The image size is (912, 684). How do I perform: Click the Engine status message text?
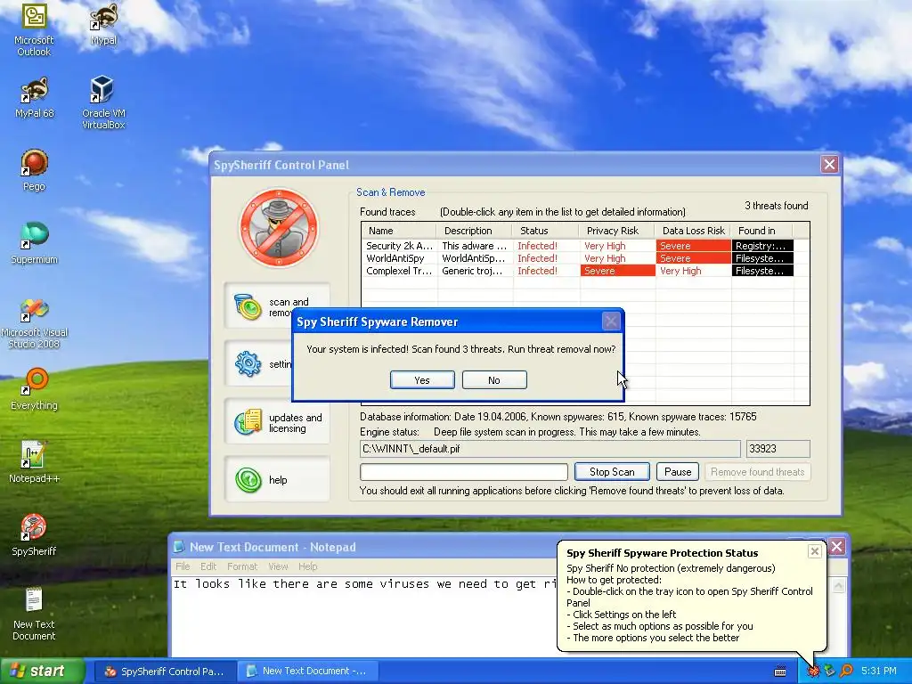coord(567,432)
